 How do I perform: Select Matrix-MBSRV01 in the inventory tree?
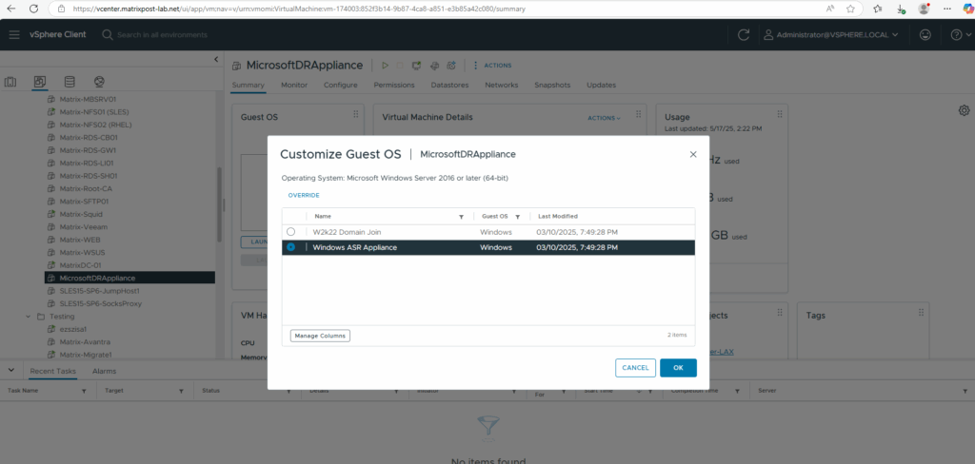pyautogui.click(x=88, y=99)
